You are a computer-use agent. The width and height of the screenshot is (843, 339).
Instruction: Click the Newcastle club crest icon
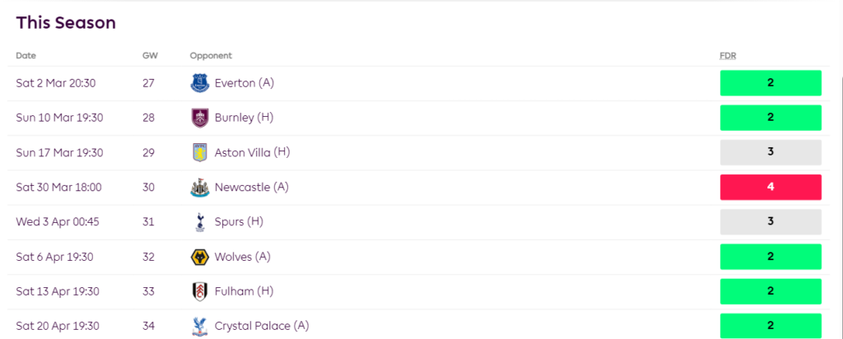(199, 188)
